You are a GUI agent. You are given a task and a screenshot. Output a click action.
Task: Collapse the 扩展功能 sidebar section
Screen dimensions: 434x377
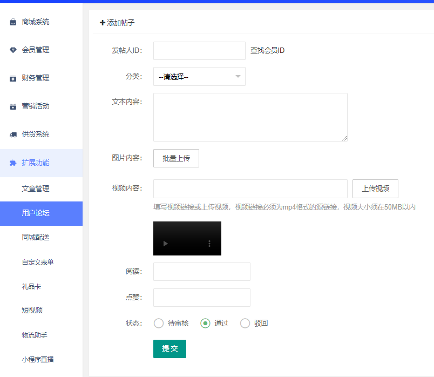pyautogui.click(x=41, y=163)
